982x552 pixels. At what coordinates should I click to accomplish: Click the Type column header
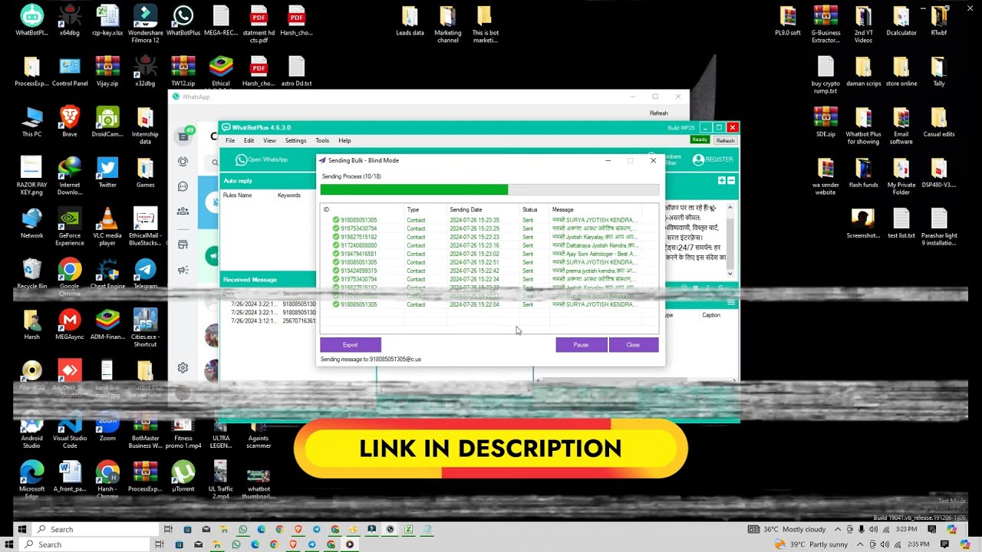426,209
